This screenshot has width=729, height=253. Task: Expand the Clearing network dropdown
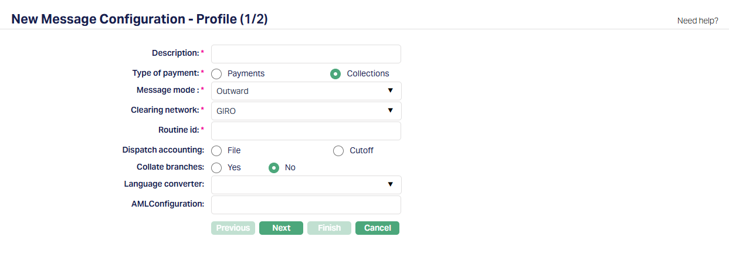tap(306, 111)
